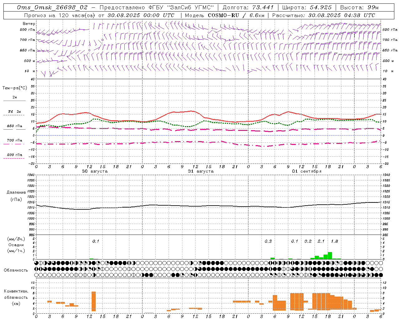Click the Широта: 54.925 value
Viewport: 399px width, 319px height.
coord(307,7)
